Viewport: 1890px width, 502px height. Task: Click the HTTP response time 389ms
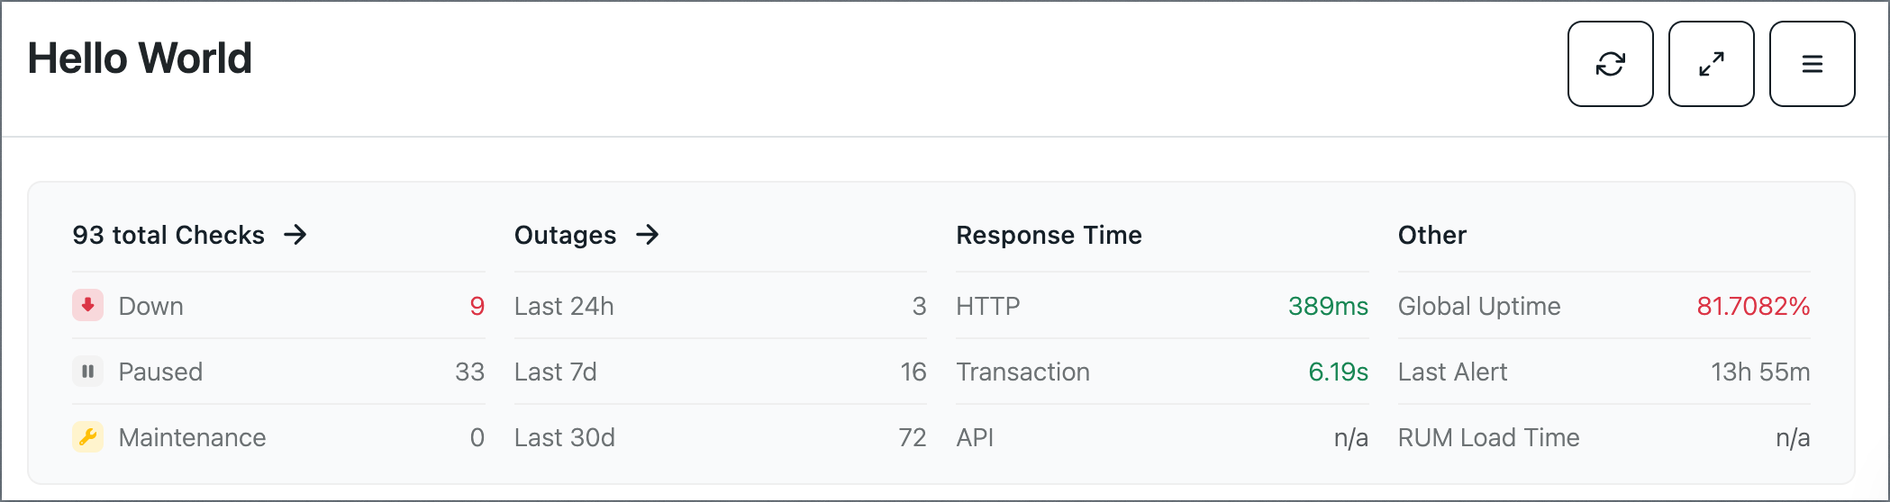[x=1328, y=306]
